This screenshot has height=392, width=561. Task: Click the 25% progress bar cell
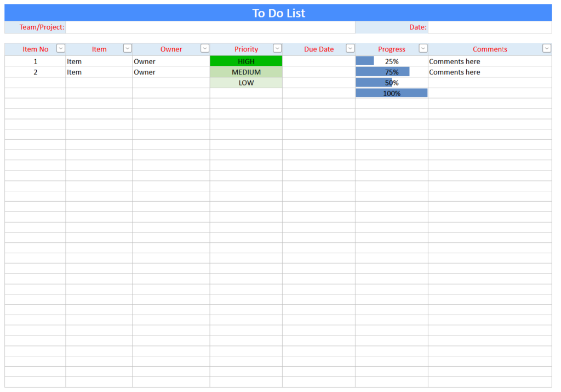click(x=391, y=61)
